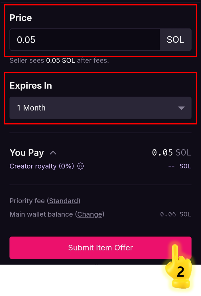Image resolution: width=201 pixels, height=296 pixels.
Task: Click the Main wallet balance label
Action: point(41,214)
